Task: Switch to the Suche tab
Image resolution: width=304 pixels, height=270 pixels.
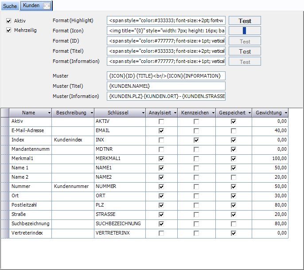Action: (x=10, y=6)
